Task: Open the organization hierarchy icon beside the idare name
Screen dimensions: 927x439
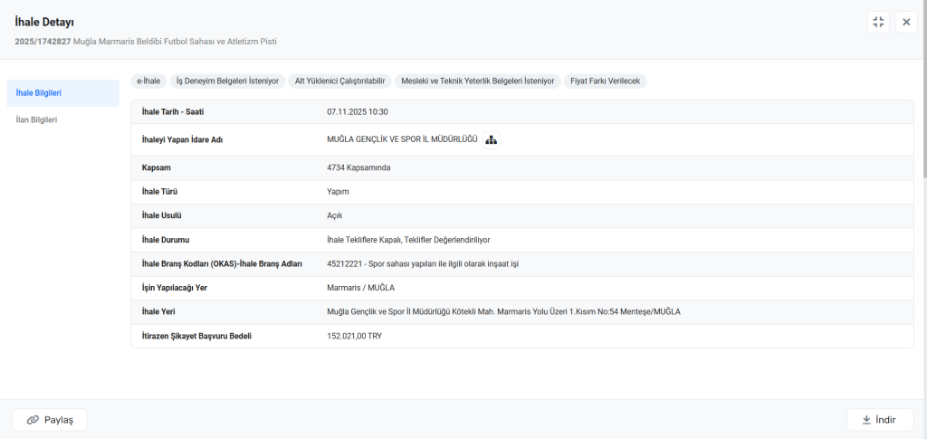Action: [491, 139]
